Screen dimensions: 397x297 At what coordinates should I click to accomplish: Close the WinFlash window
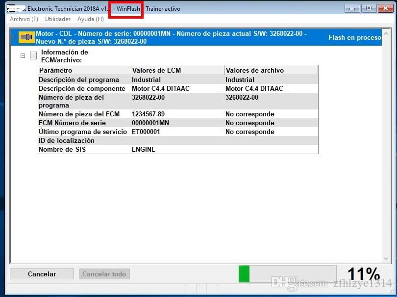[386, 8]
